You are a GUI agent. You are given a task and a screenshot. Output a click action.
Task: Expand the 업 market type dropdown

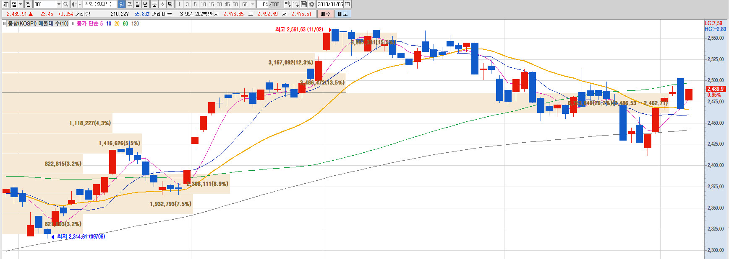pos(21,4)
